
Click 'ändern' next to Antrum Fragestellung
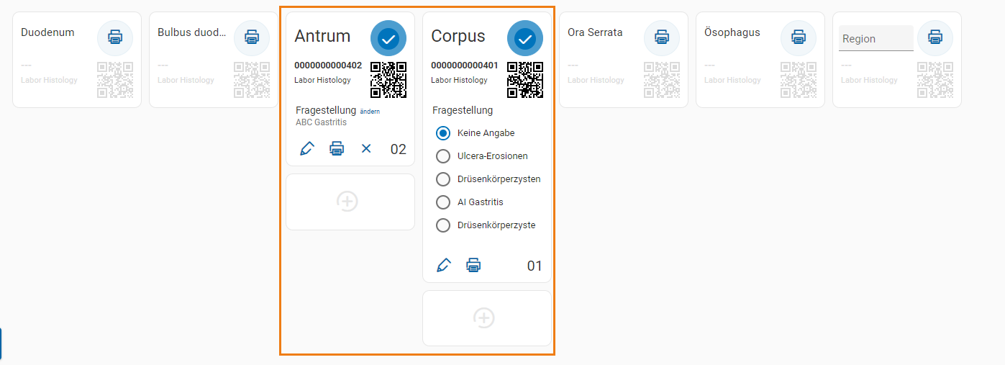pos(370,112)
